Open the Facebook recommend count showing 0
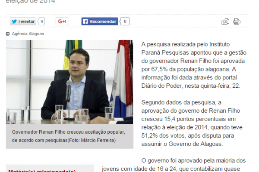The height and width of the screenshot is (172, 259). pyautogui.click(x=125, y=21)
